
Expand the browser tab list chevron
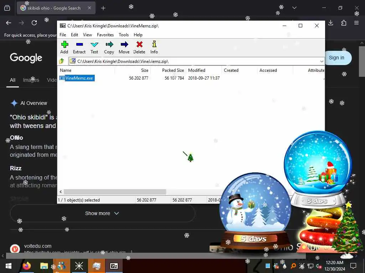[294, 8]
